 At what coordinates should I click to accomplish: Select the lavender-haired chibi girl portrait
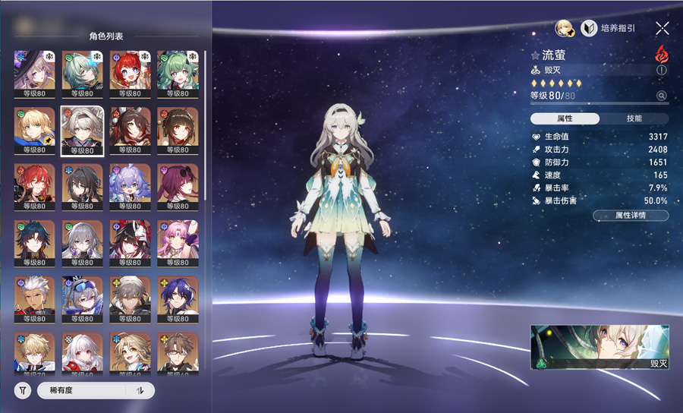point(131,187)
